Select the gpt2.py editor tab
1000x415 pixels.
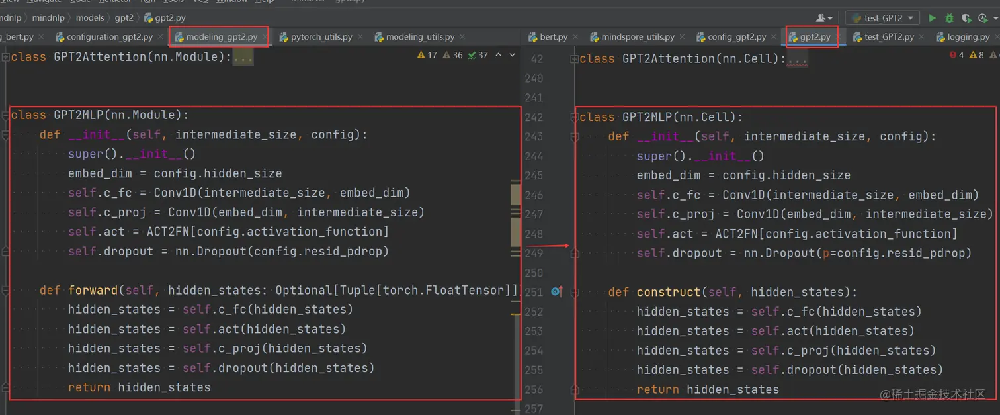815,37
